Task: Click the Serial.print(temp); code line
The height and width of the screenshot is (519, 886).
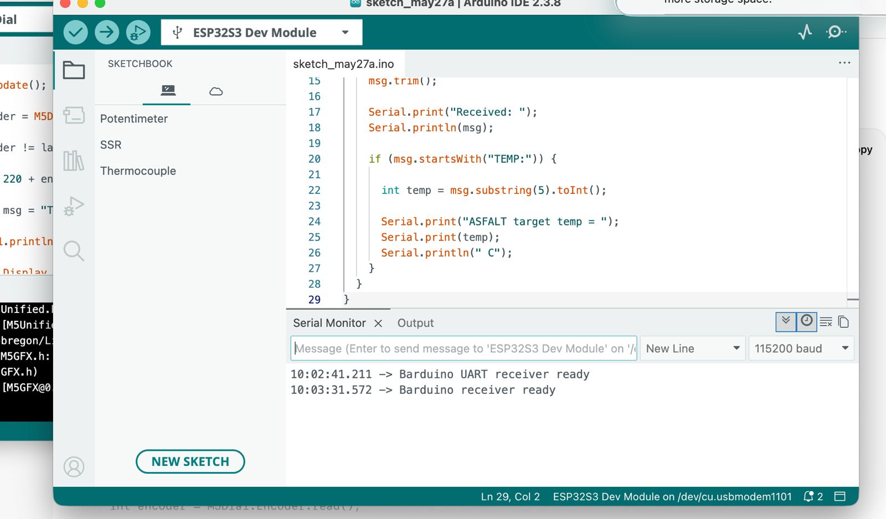Action: pos(440,237)
